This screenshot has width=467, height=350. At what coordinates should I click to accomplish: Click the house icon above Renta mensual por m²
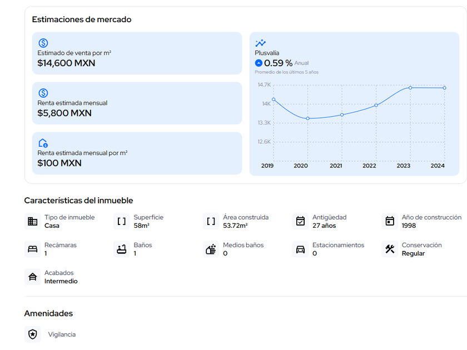coord(43,143)
